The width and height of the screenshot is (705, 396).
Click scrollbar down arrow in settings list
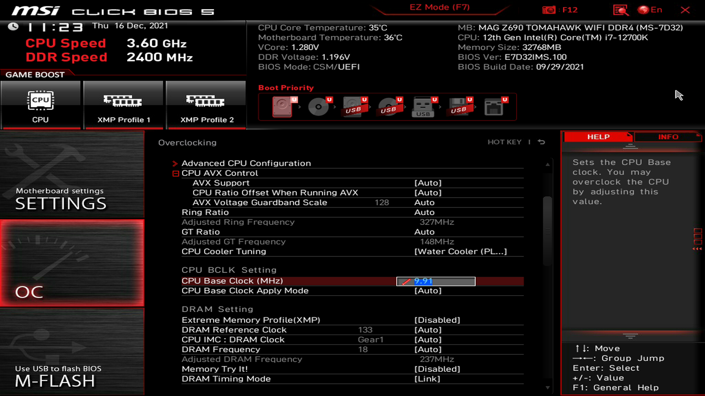547,388
